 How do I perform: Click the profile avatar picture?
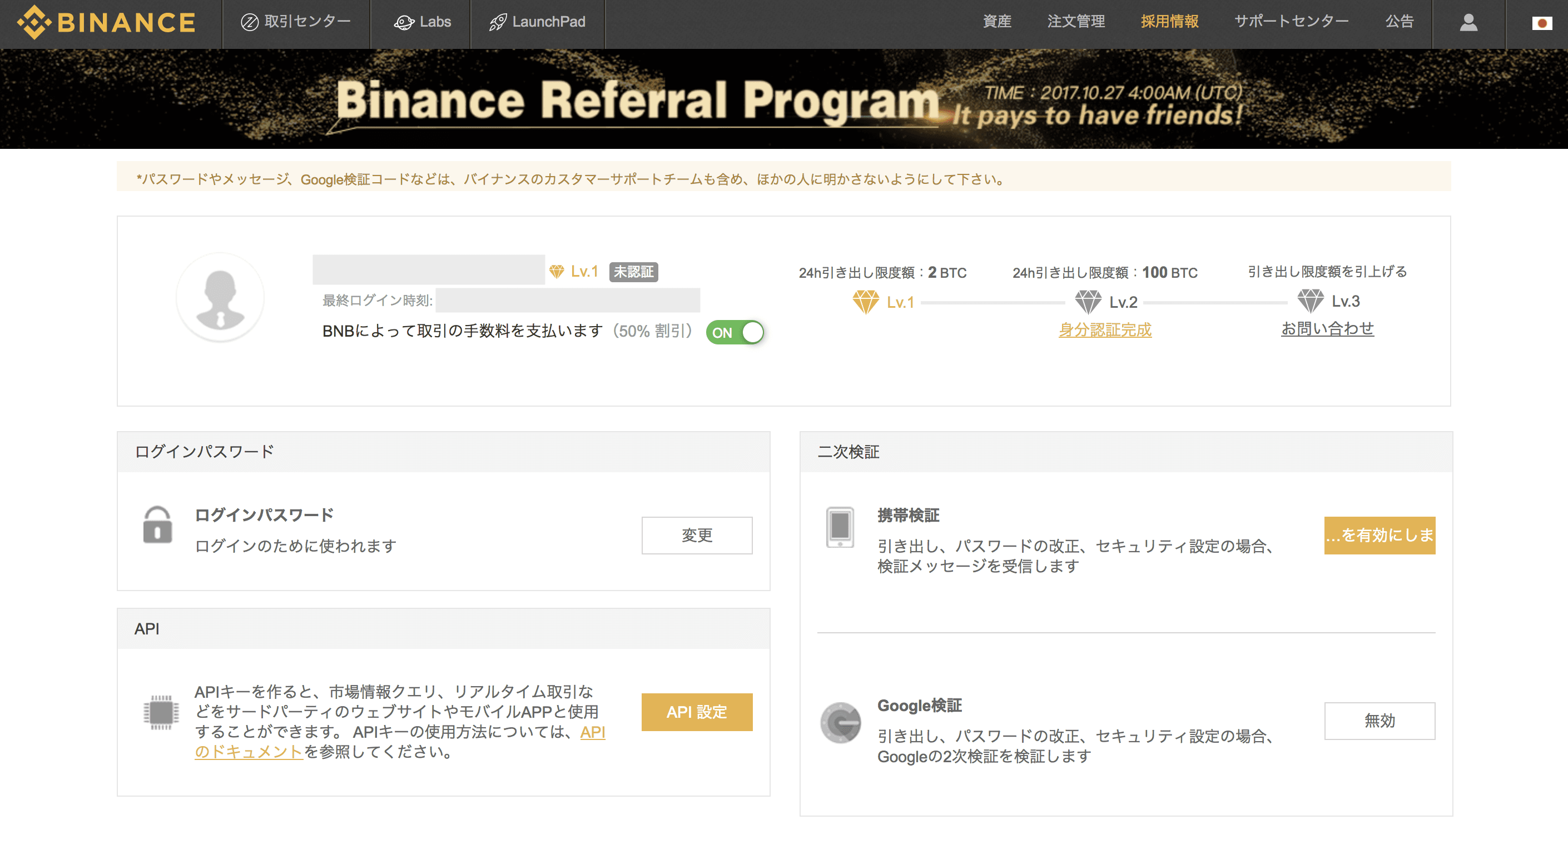click(220, 298)
